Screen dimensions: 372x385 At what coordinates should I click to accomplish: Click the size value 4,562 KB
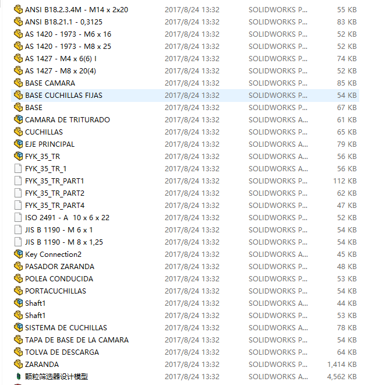tap(342, 377)
